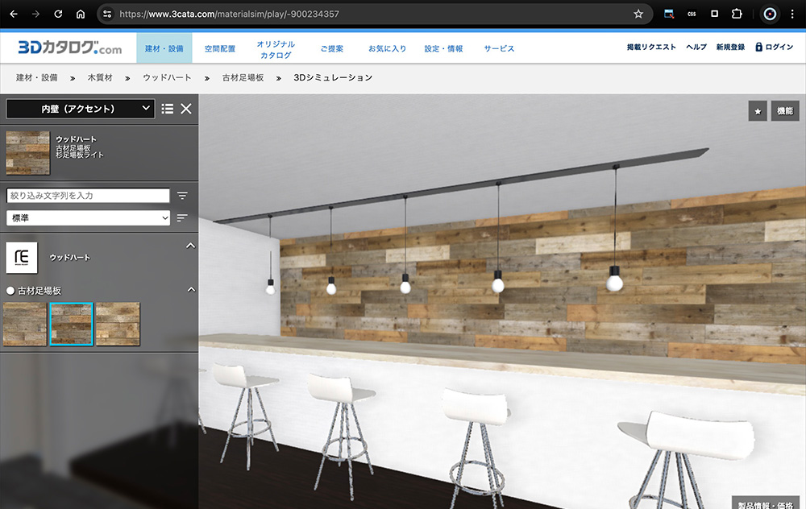Click the filter icon next to search box

click(x=182, y=196)
